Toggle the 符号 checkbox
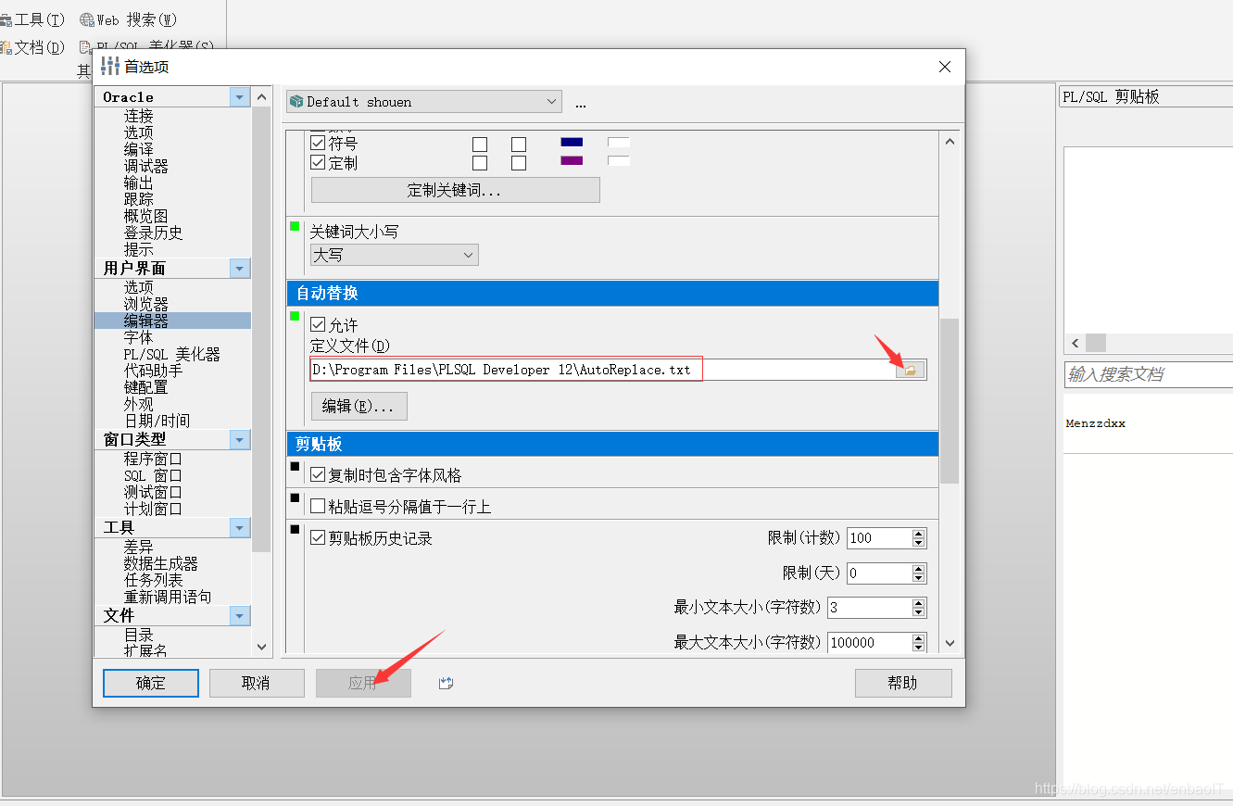The width and height of the screenshot is (1233, 806). click(318, 144)
